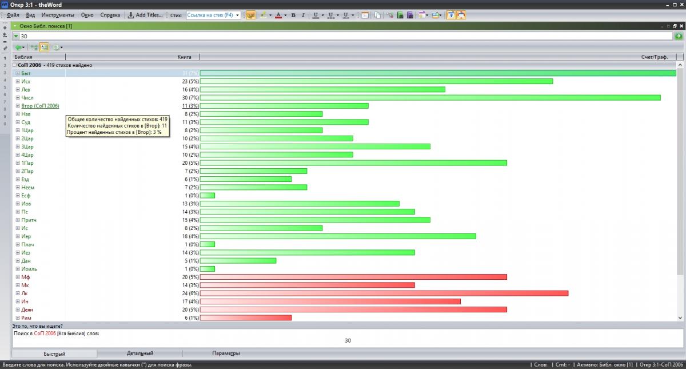Open the Параметры tab
This screenshot has height=369, width=686.
tap(226, 354)
